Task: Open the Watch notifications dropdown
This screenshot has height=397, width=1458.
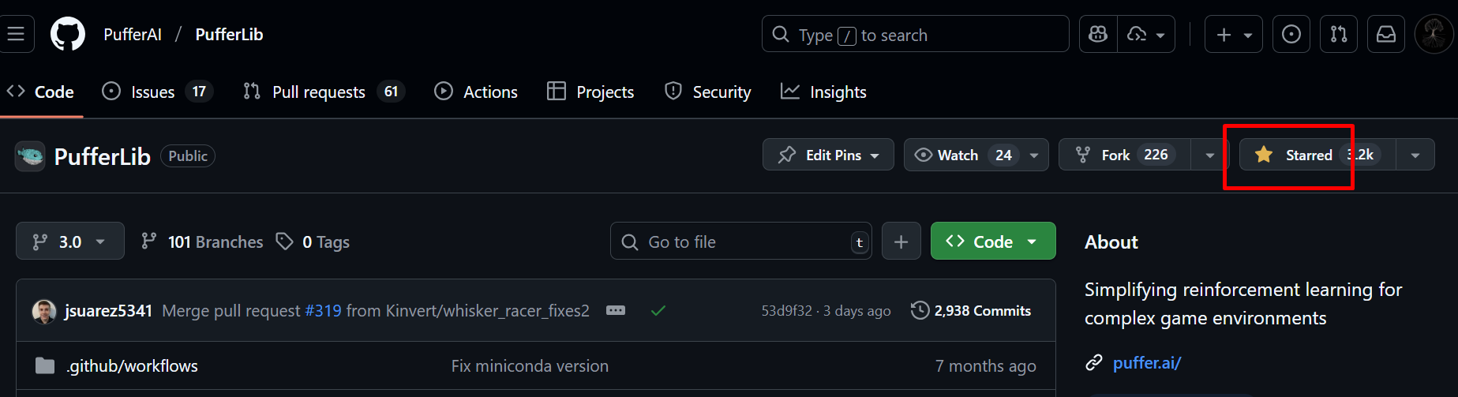Action: (x=976, y=155)
